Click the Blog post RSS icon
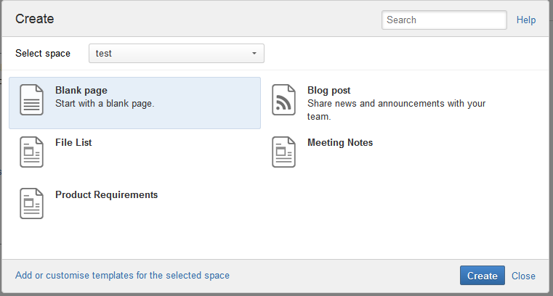Viewport: 553px width, 296px height. point(284,99)
